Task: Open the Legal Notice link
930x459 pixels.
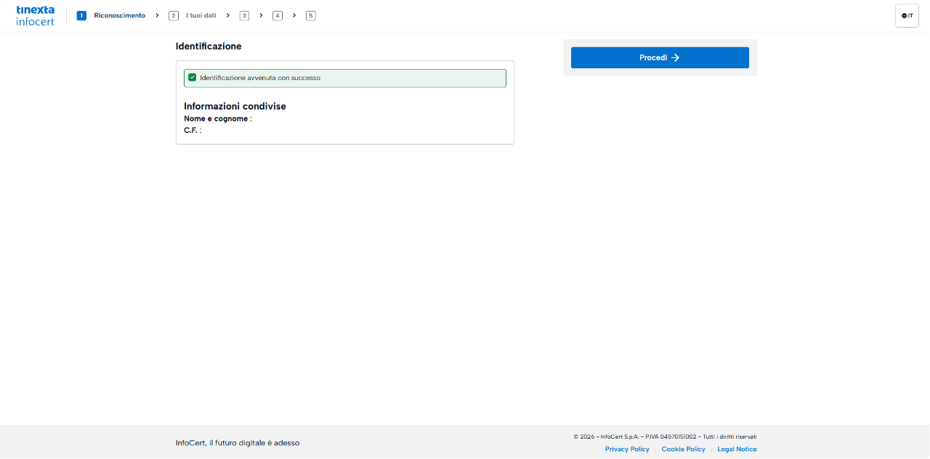Action: [737, 449]
